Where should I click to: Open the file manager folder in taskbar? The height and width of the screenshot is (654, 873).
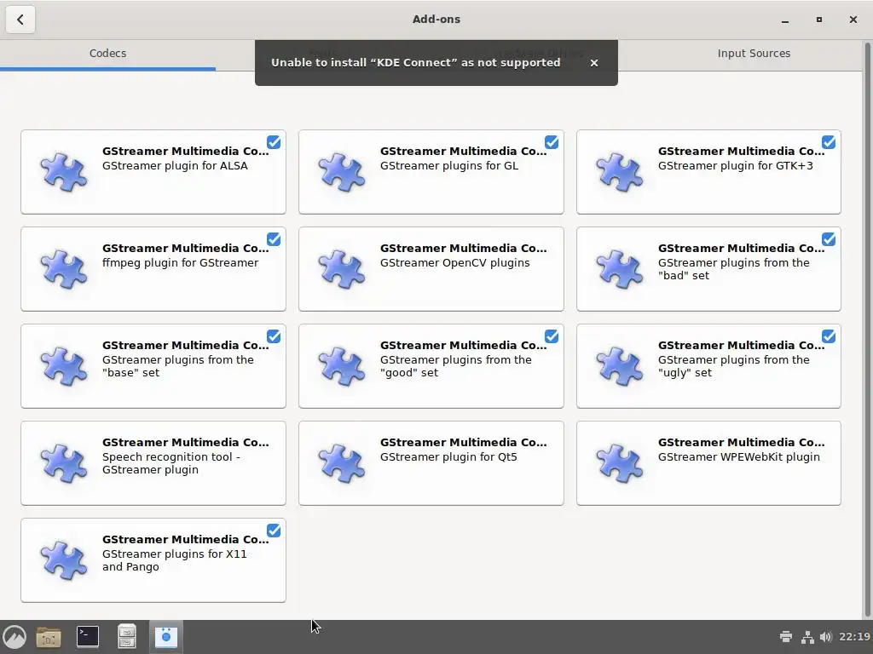49,637
